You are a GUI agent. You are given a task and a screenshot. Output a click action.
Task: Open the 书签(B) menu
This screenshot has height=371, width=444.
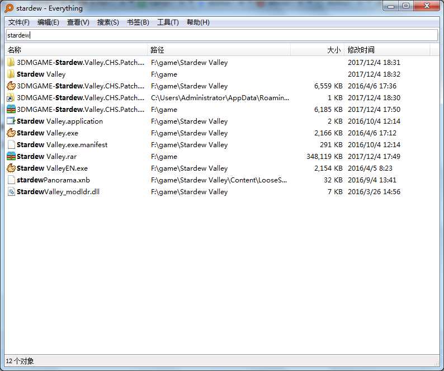pos(138,22)
